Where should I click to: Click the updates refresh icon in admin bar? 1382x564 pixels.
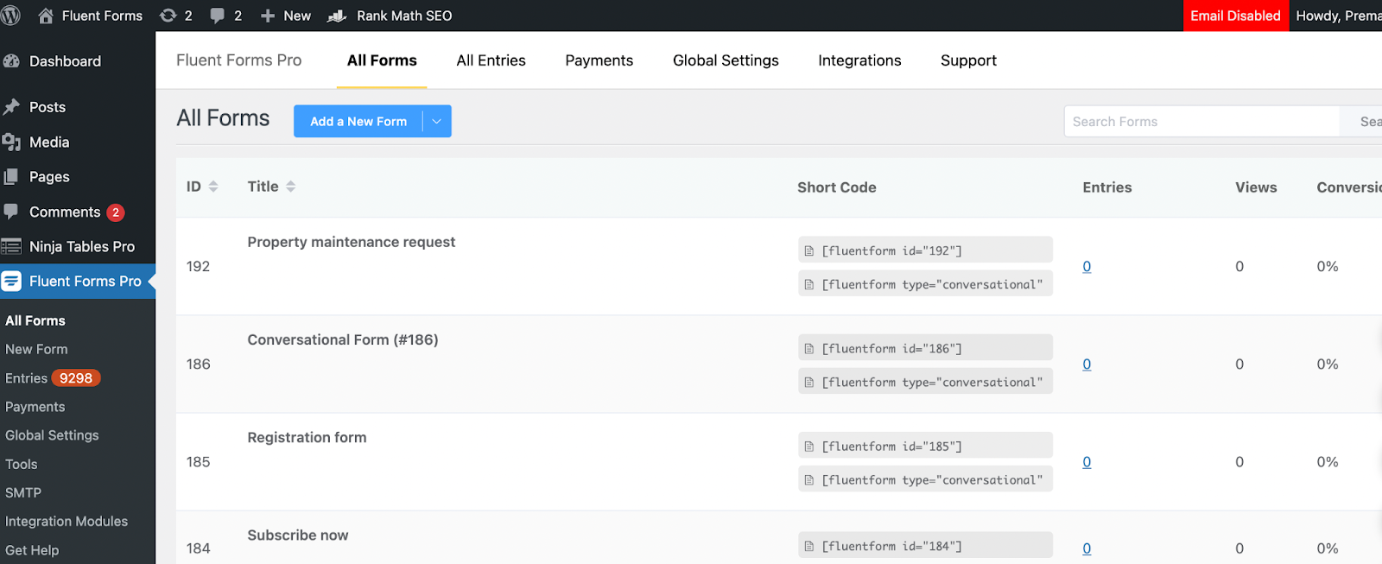pyautogui.click(x=168, y=16)
